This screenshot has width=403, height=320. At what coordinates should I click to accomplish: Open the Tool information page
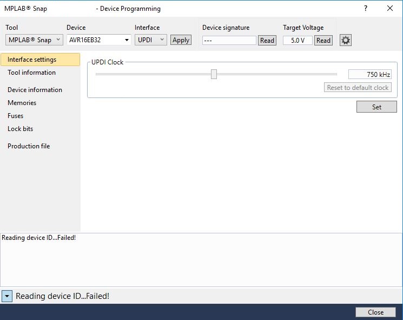(x=31, y=73)
